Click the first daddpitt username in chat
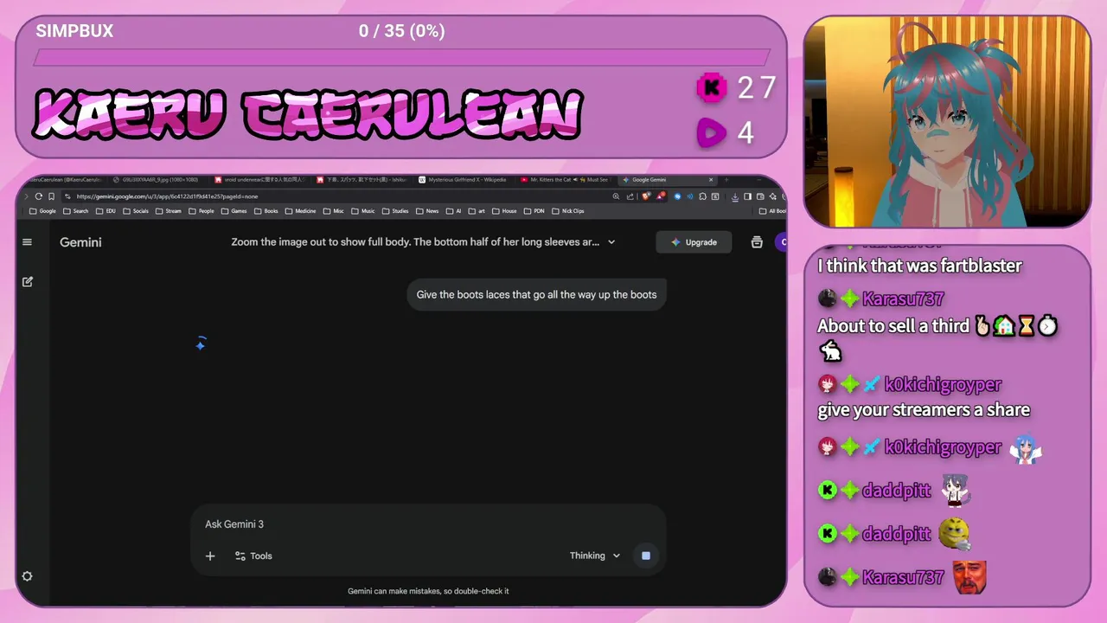The image size is (1107, 623). coord(896,491)
